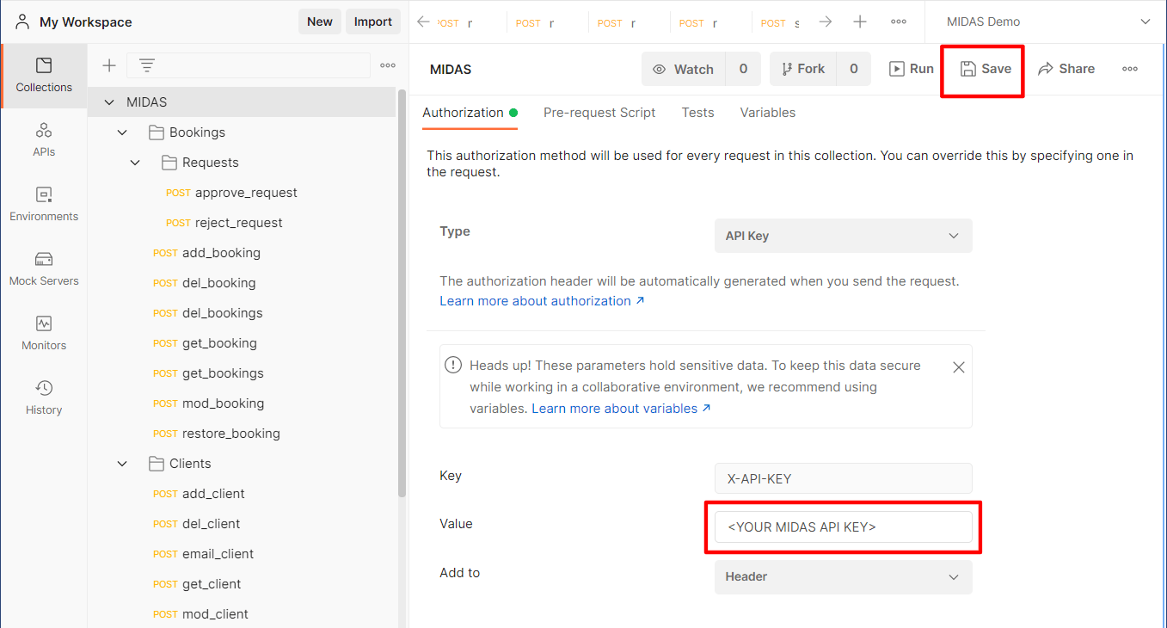Click the Watch button
This screenshot has height=628, width=1167.
pos(684,69)
